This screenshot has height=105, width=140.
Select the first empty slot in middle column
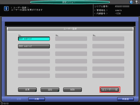[x=71, y=39]
